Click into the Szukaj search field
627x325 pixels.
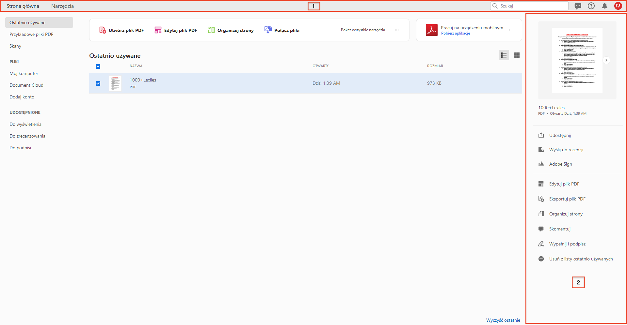tap(529, 6)
